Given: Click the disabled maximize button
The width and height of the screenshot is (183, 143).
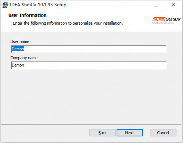Looking at the screenshot, I should coord(157,5).
